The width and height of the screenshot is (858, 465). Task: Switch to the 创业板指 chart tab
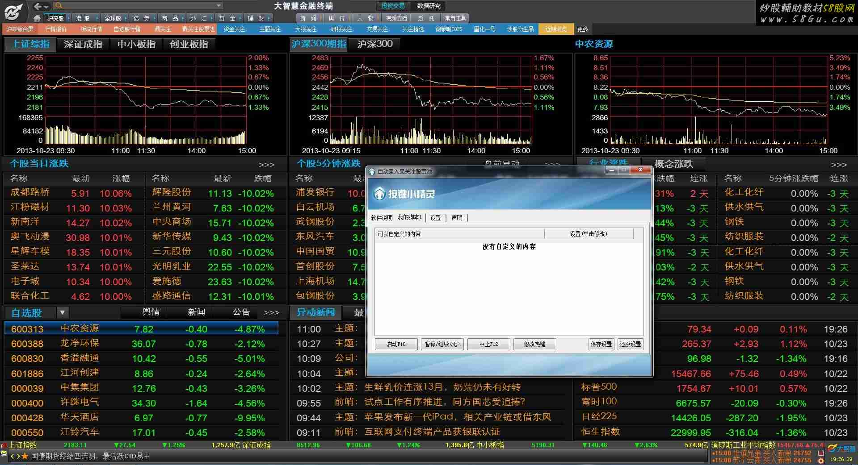point(189,44)
